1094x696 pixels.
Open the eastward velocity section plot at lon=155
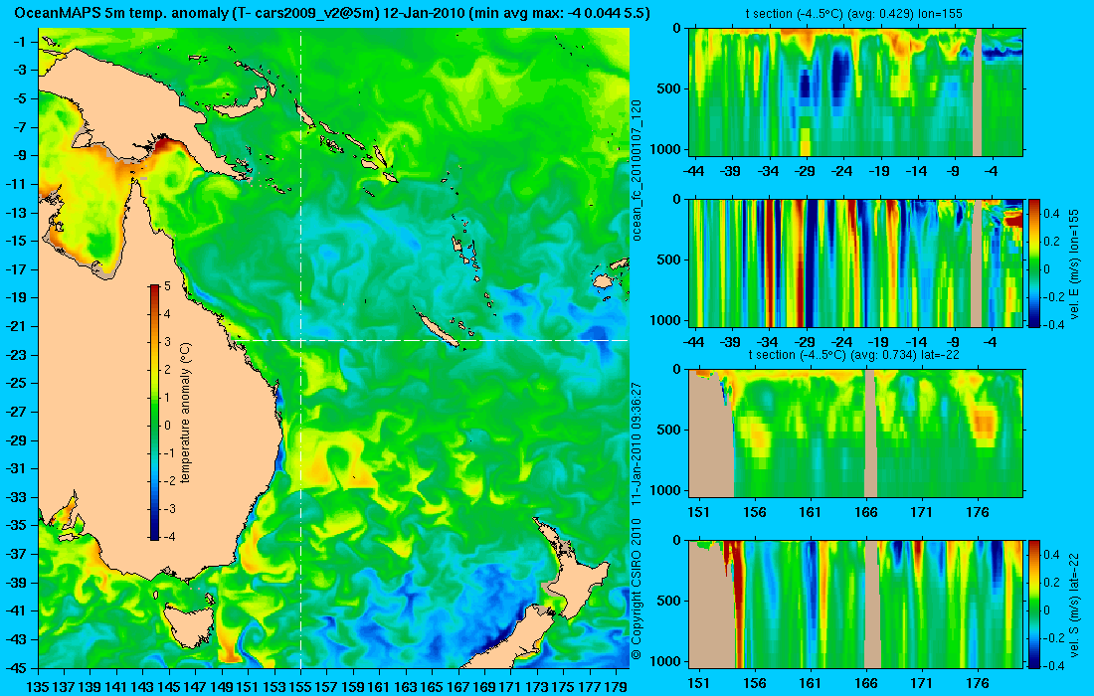[856, 262]
